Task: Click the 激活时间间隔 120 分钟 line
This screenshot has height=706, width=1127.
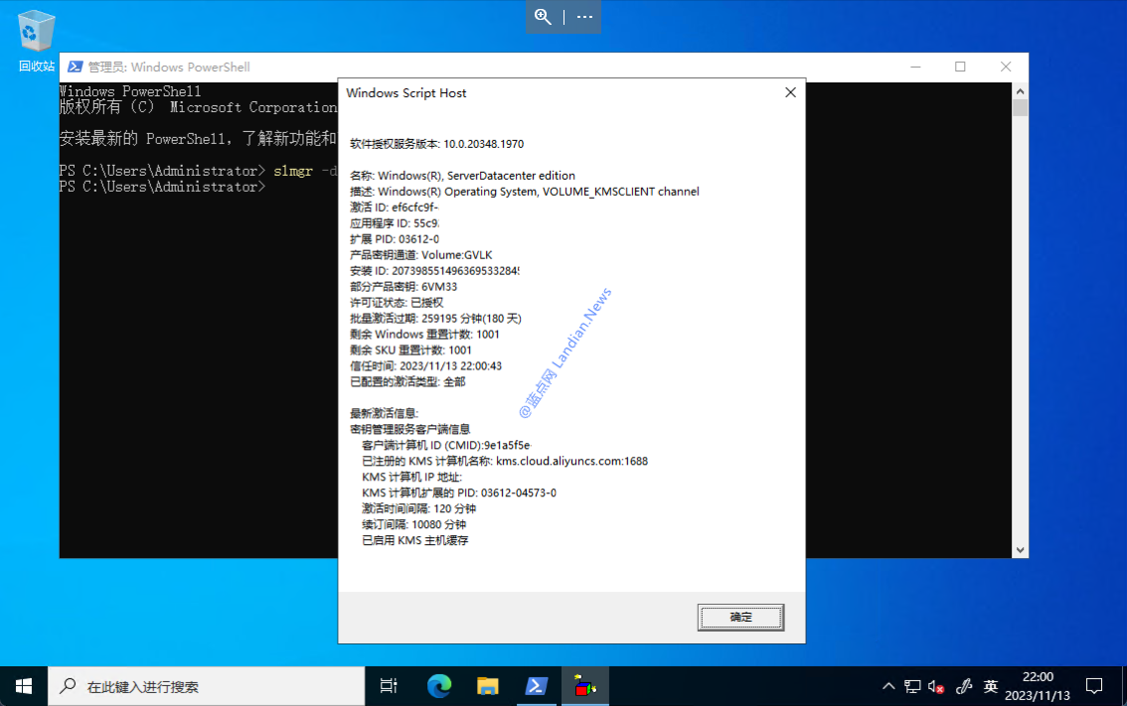Action: point(418,507)
